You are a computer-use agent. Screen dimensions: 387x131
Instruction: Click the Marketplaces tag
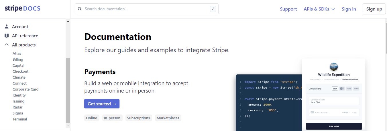click(168, 118)
